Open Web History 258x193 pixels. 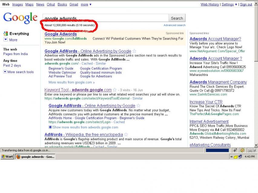click(x=210, y=5)
